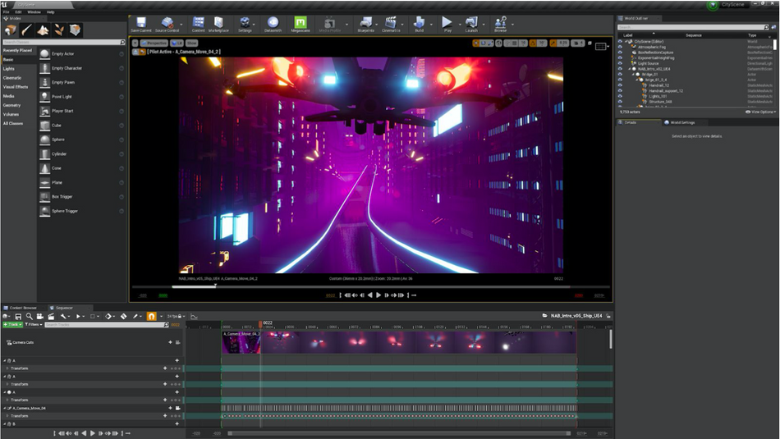Select the Lights category in Modes
This screenshot has width=780, height=439.
coord(9,69)
